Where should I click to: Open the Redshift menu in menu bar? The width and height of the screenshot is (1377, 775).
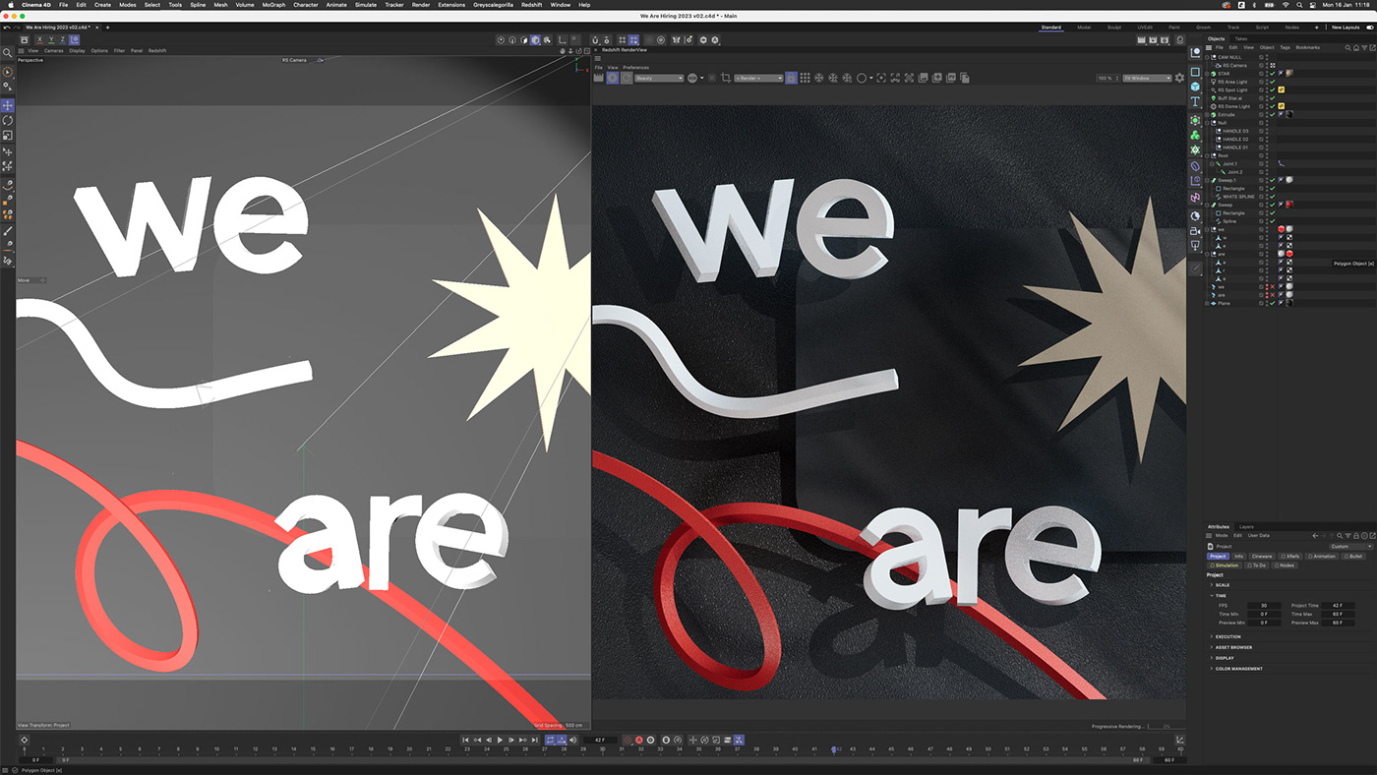pos(531,5)
